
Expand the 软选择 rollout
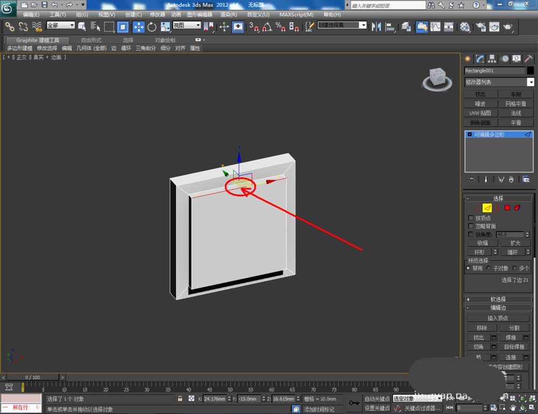pos(498,299)
